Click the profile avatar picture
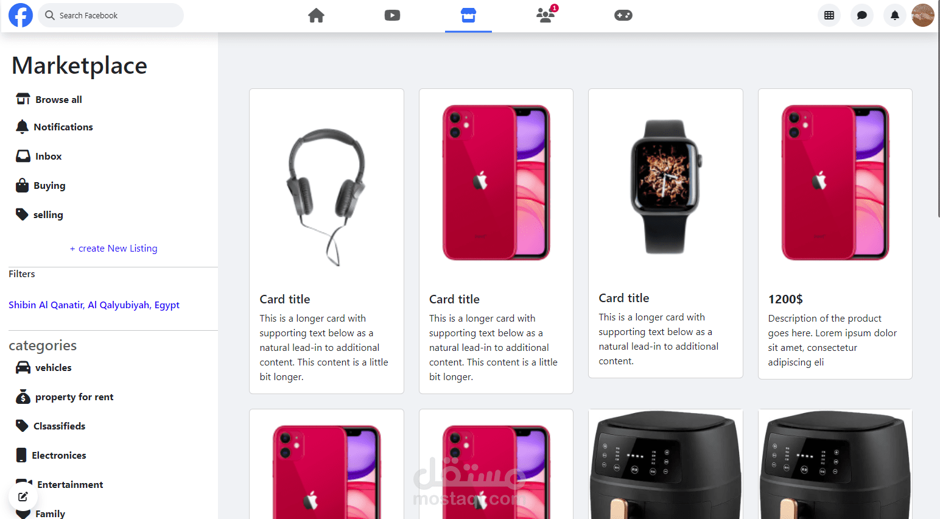Screen dimensions: 940x519 (923, 15)
